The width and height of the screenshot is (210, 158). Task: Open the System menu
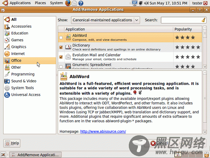coord(56,3)
